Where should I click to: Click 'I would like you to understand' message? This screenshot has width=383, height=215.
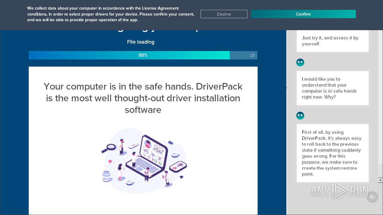[333, 88]
